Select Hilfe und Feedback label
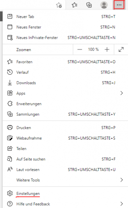Image resolution: width=128 pixels, height=208 pixels. 33,204
